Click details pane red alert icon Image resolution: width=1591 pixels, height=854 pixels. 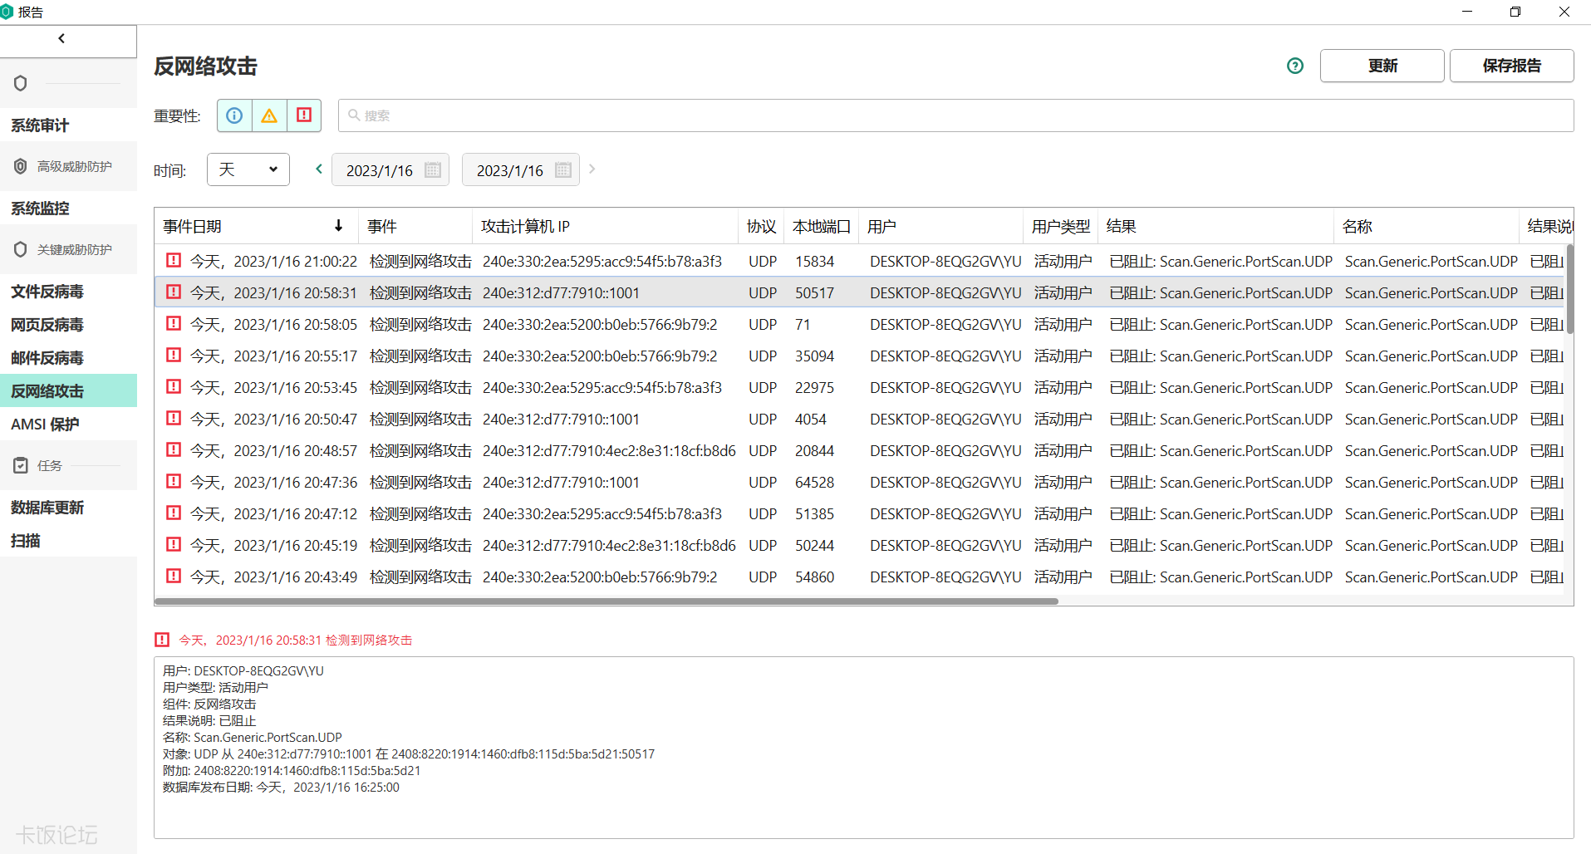coord(162,640)
